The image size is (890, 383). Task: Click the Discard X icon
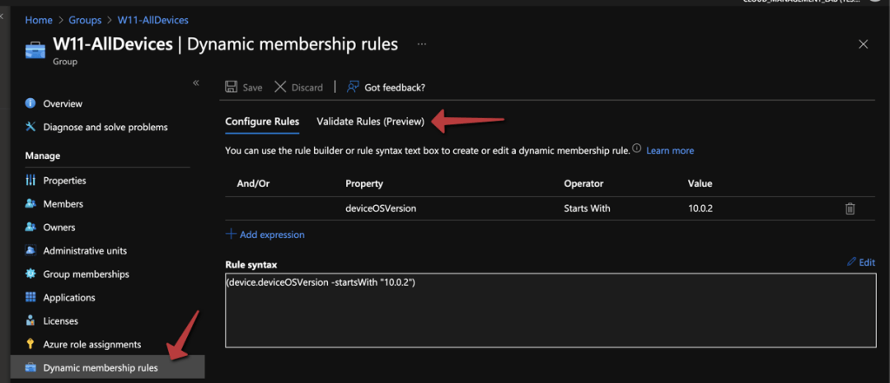280,87
